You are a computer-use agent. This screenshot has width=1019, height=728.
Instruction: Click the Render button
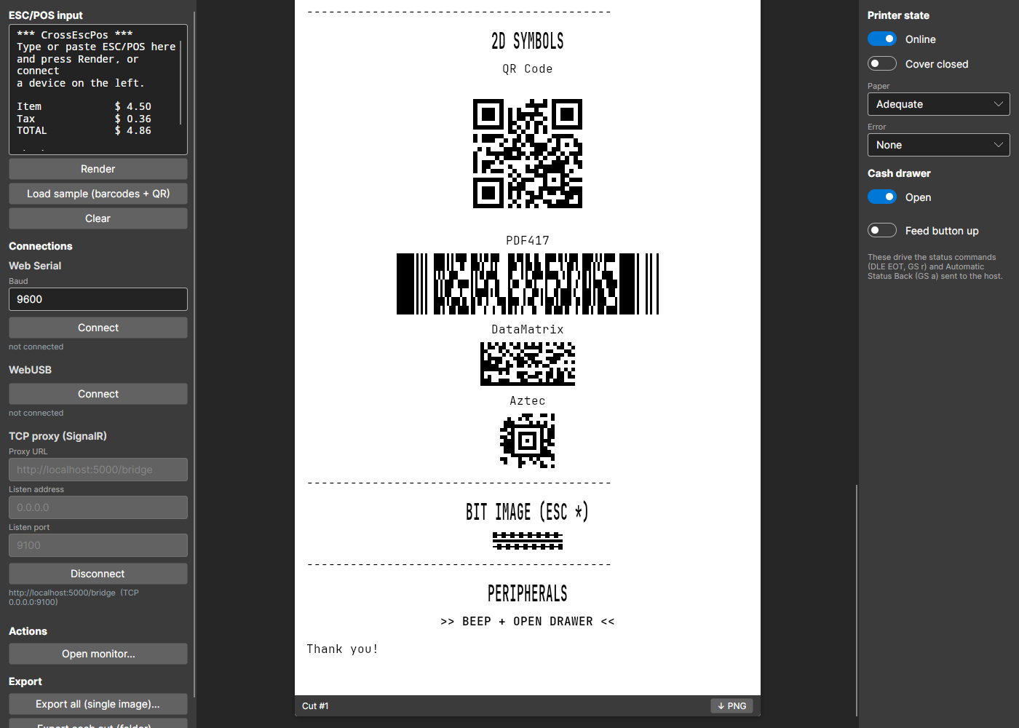[x=98, y=169]
